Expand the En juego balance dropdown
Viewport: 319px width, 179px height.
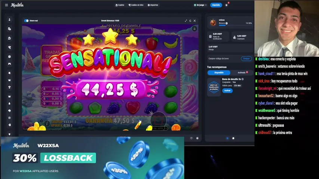[200, 5]
